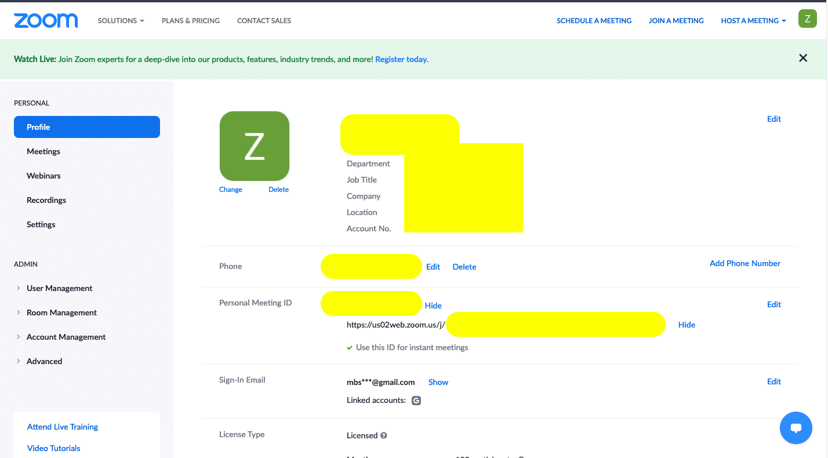Screen dimensions: 828x458
Task: Select Profile in the sidebar
Action: (87, 127)
